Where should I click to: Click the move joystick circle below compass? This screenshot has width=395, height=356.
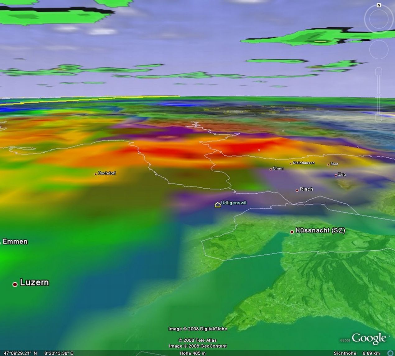pyautogui.click(x=379, y=49)
